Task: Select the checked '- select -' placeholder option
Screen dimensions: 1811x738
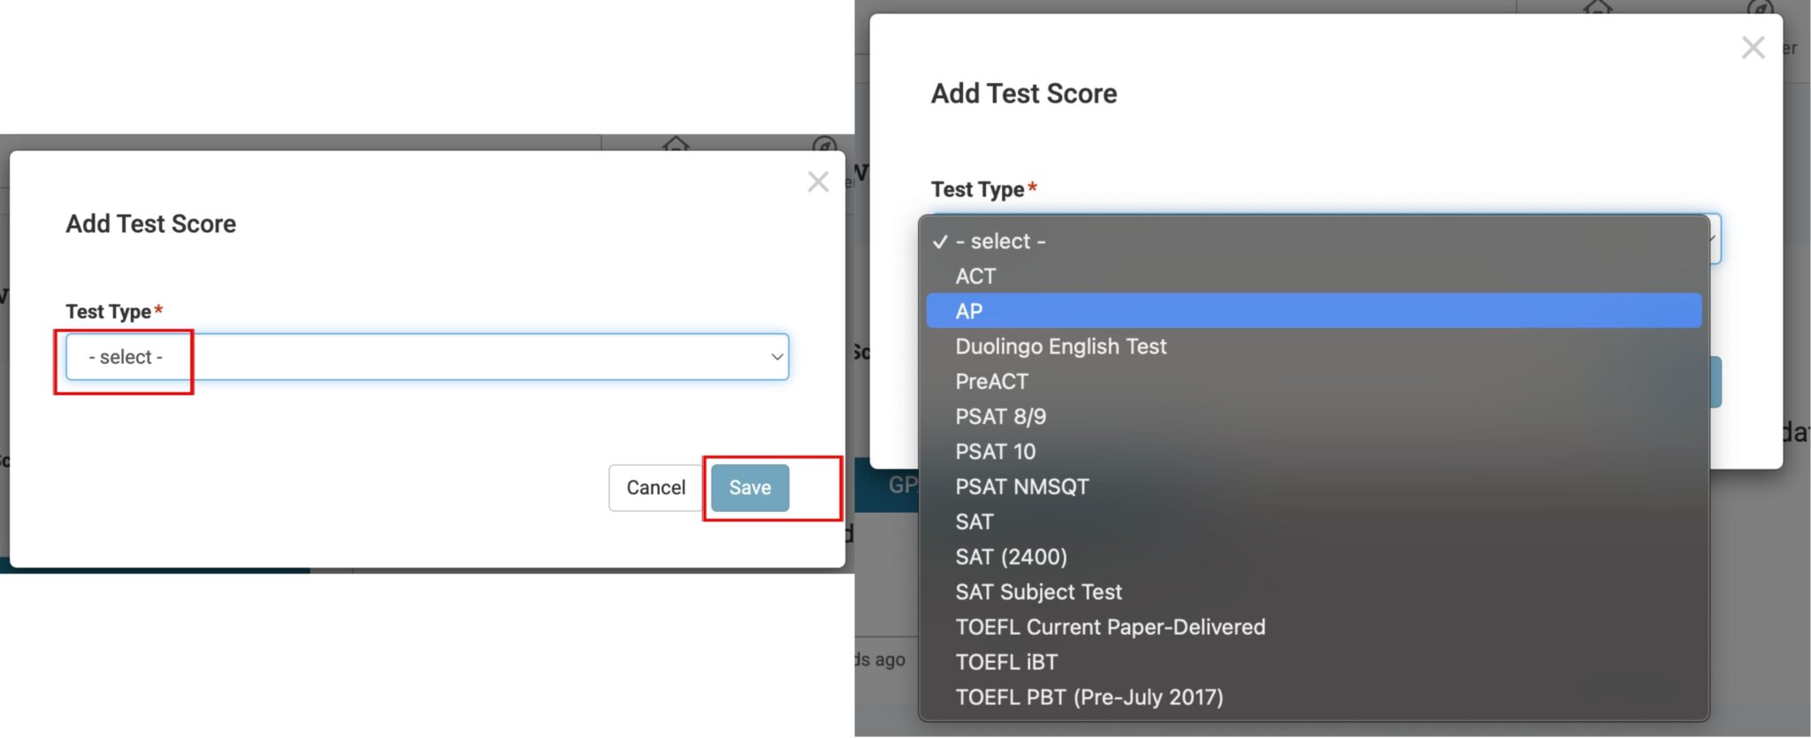Action: (x=1000, y=241)
